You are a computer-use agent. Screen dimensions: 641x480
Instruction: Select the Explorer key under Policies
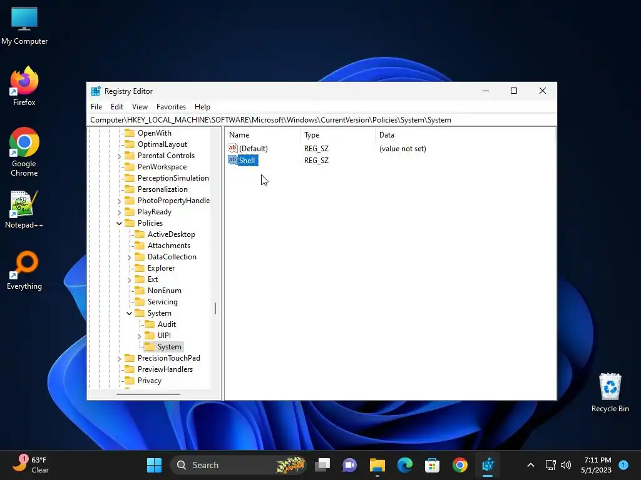pos(161,268)
